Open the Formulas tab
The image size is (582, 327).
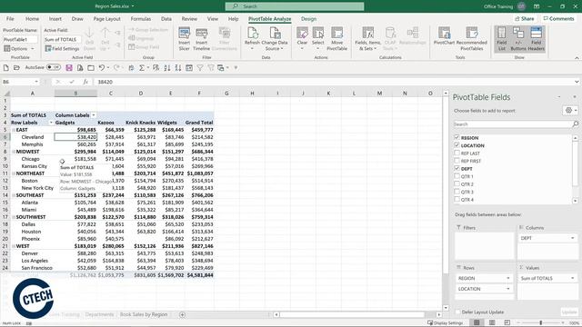[141, 19]
